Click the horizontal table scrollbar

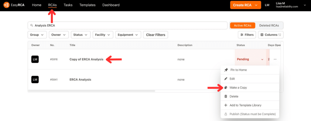(x=92, y=91)
